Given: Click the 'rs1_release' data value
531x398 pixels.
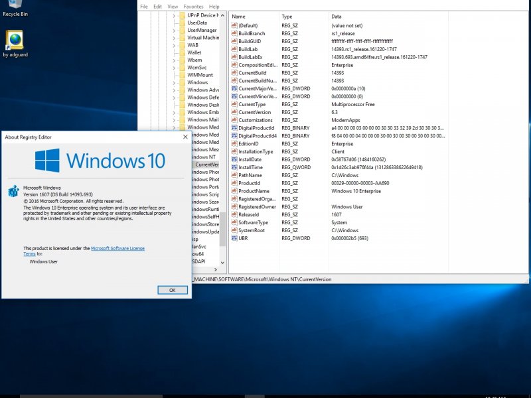Looking at the screenshot, I should [x=343, y=33].
